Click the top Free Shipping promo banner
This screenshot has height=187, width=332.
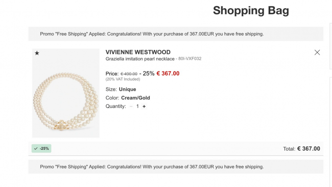pyautogui.click(x=176, y=34)
